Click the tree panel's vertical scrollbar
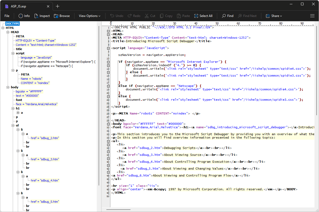The width and height of the screenshot is (319, 212). tap(99, 105)
